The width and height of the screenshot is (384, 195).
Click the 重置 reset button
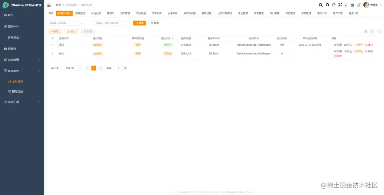(x=155, y=23)
